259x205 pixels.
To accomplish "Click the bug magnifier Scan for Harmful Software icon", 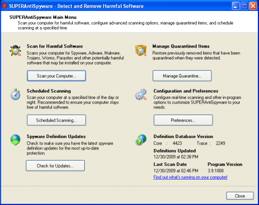I will click(x=15, y=50).
